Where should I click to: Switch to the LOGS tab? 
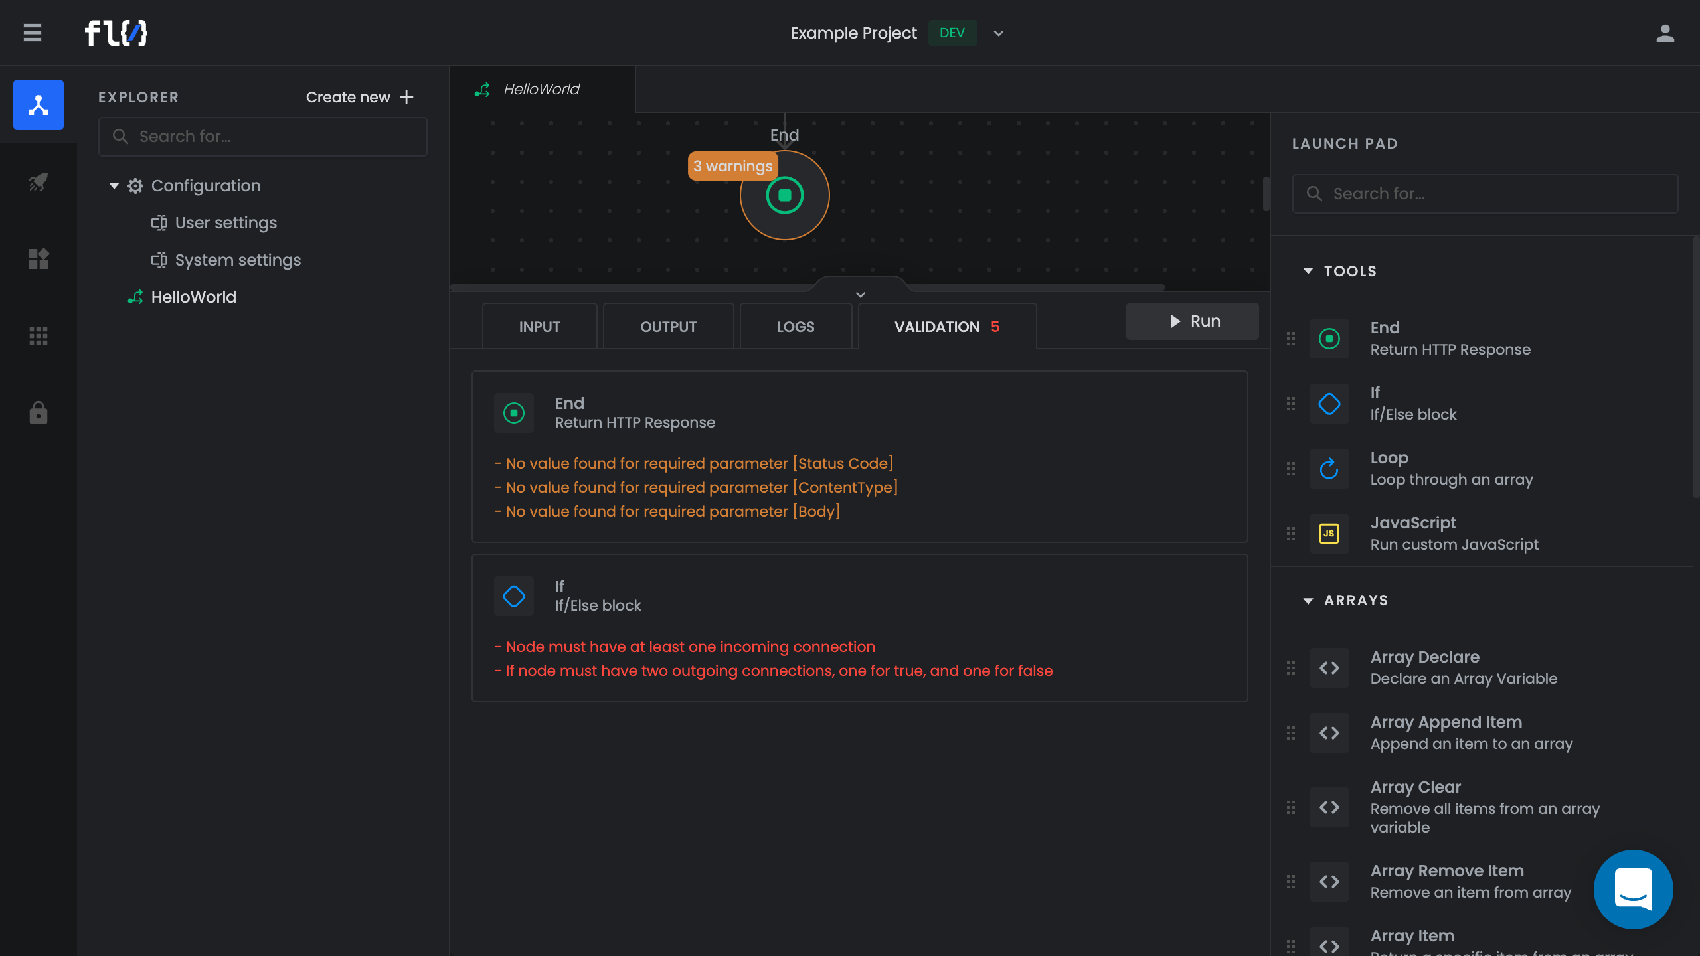coord(795,327)
